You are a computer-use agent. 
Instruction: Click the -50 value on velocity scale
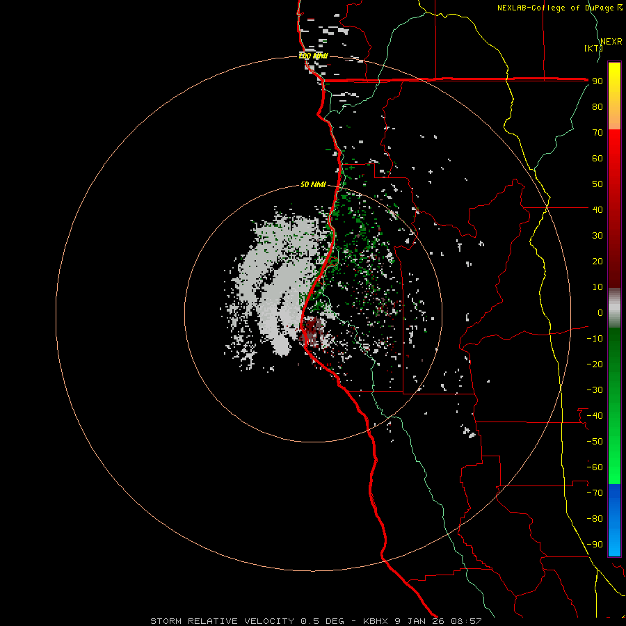595,441
